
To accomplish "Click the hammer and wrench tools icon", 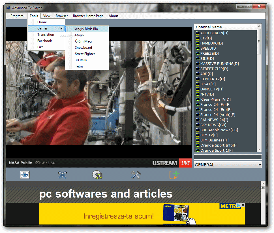I will (136, 175).
